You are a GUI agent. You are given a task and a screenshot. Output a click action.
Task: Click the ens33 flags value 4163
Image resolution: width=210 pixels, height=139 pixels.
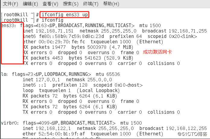(41, 26)
